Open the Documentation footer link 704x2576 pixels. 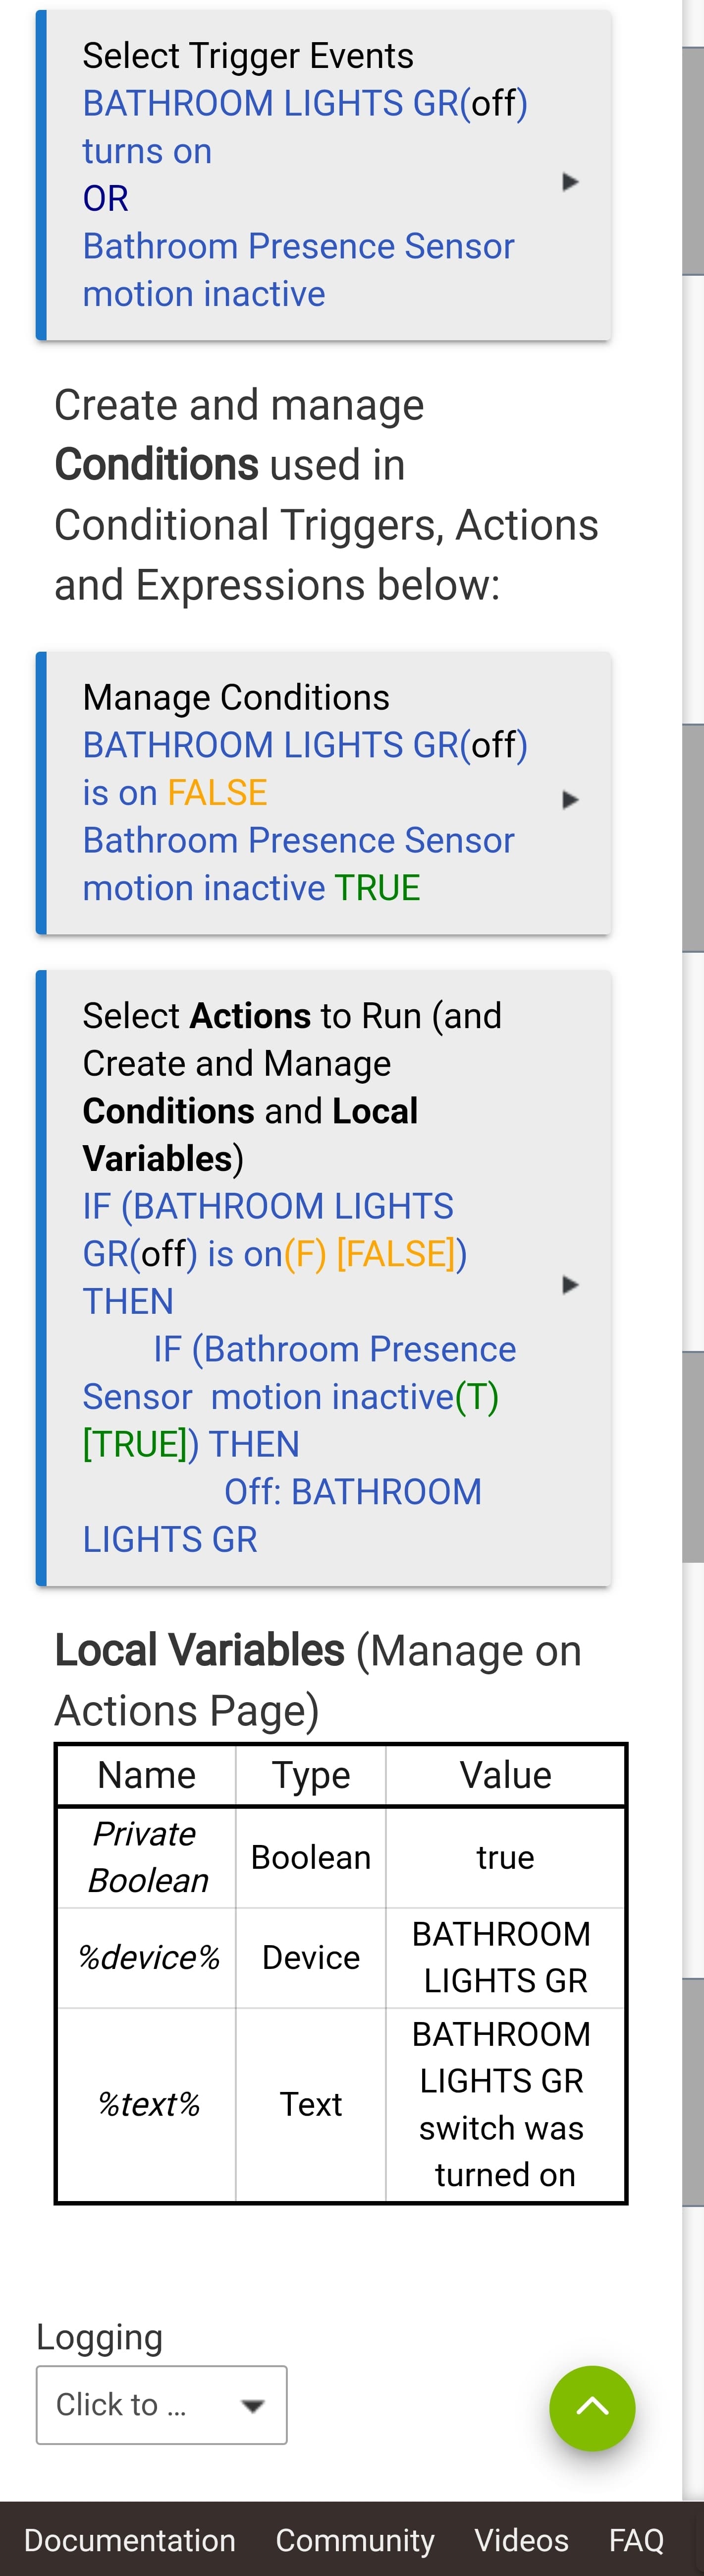130,2540
